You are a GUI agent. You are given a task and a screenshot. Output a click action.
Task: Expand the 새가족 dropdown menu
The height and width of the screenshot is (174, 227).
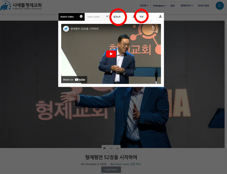click(x=144, y=6)
